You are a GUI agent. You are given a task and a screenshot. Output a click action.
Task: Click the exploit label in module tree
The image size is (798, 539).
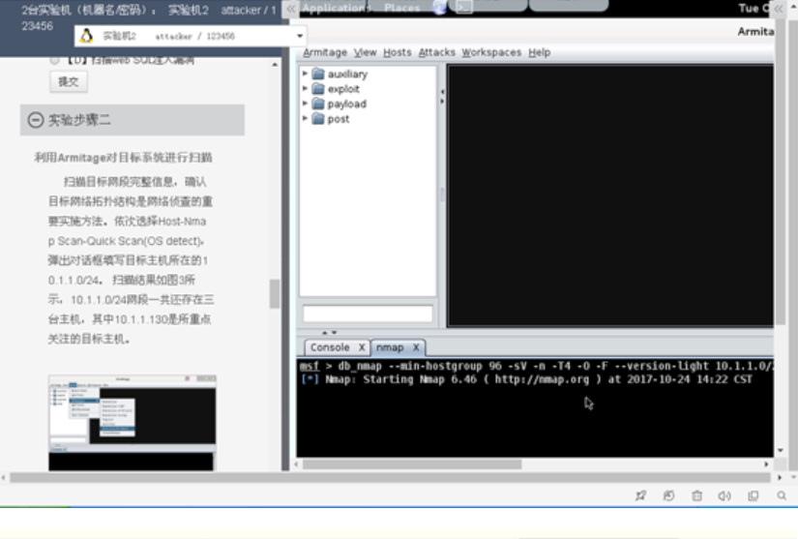click(343, 89)
